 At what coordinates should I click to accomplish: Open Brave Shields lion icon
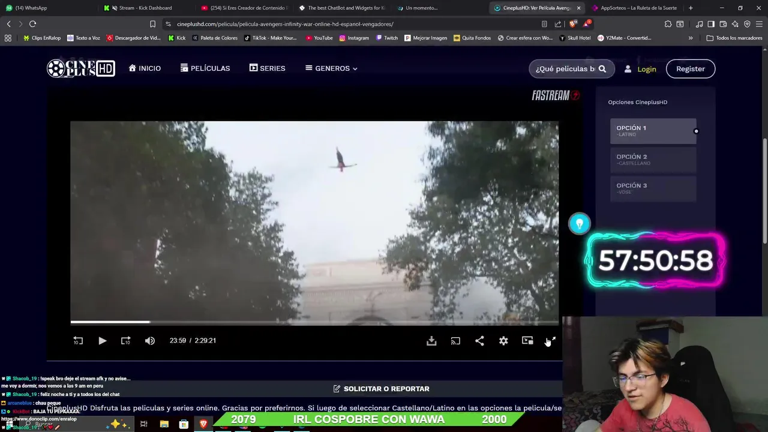click(572, 24)
